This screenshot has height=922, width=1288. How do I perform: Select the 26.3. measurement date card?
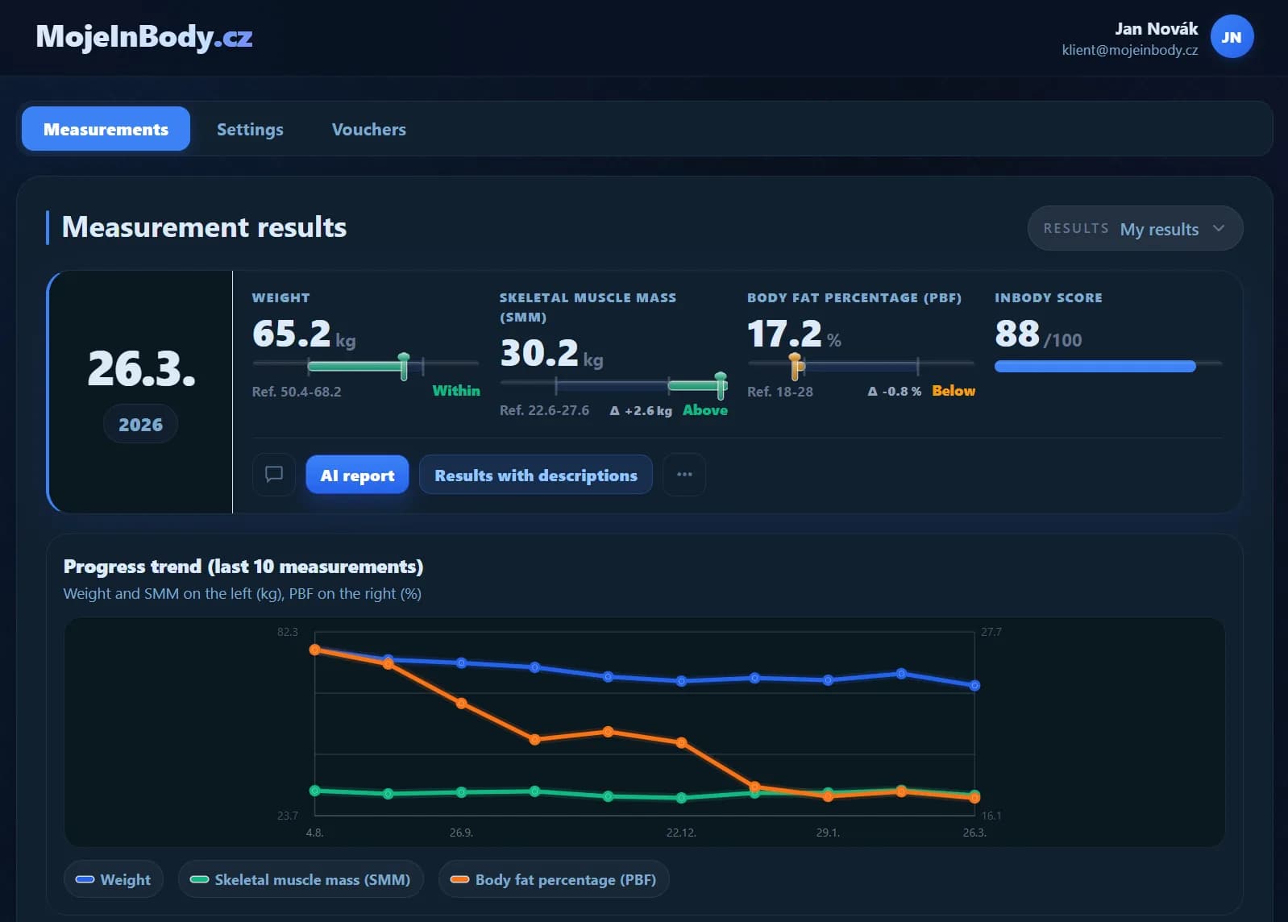click(x=140, y=392)
